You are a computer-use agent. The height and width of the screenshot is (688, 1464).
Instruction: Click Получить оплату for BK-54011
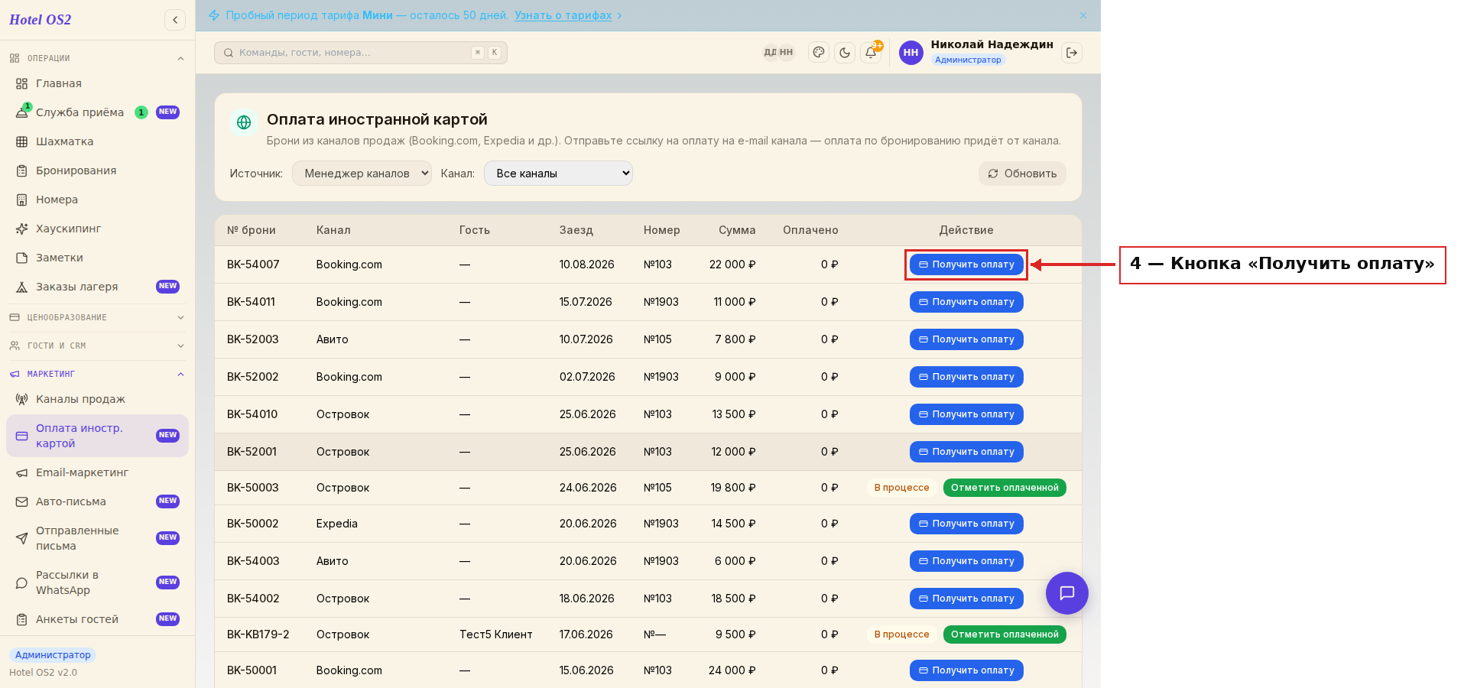966,302
